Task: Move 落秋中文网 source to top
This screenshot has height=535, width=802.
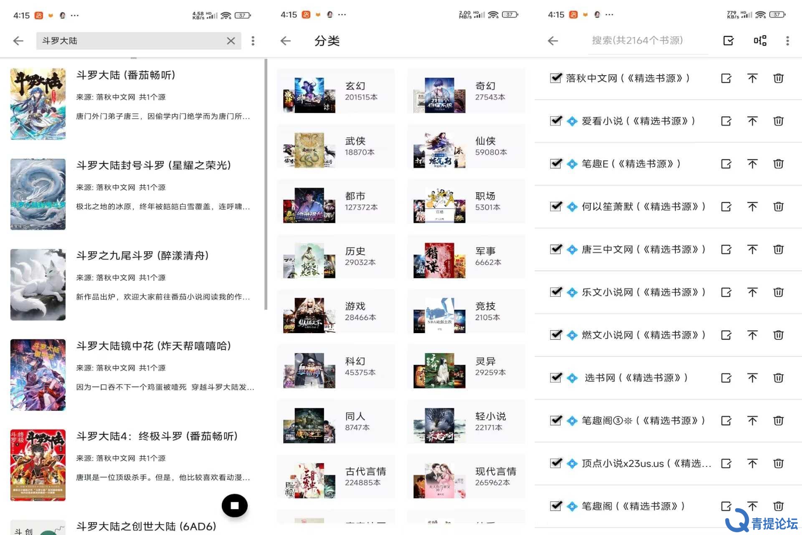Action: click(x=752, y=78)
